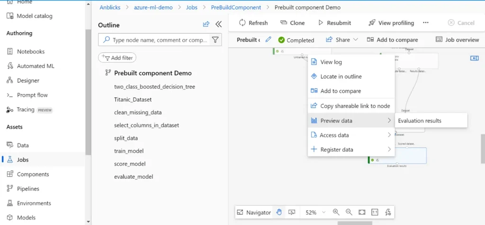Viewport: 485px width, 225px height.
Task: Open the 52% zoom level dropdown
Action: tap(315, 212)
